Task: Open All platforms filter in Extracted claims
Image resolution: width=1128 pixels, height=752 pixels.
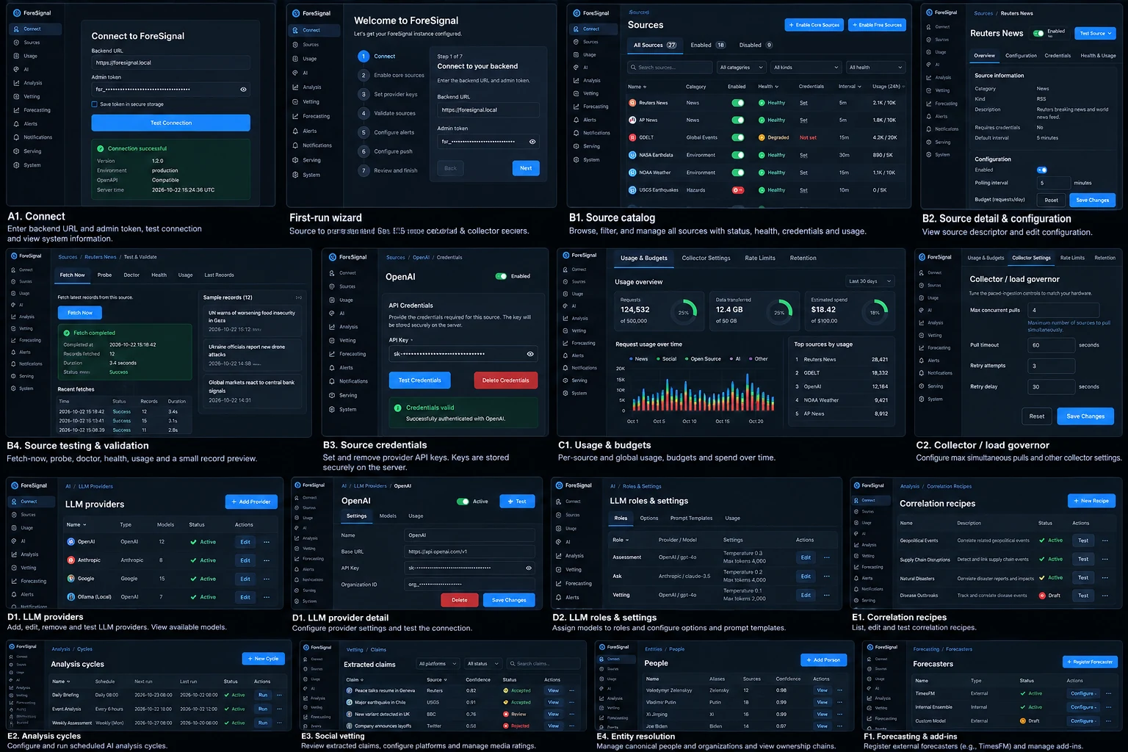Action: click(x=438, y=664)
